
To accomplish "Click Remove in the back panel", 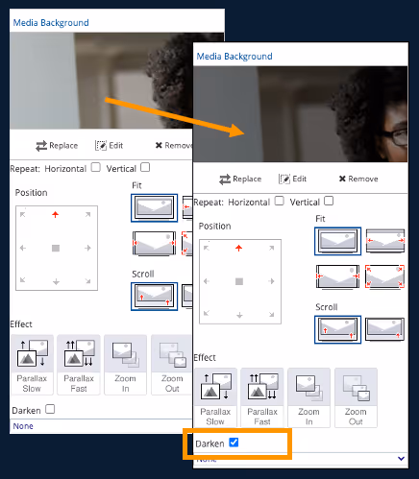I will pyautogui.click(x=174, y=146).
